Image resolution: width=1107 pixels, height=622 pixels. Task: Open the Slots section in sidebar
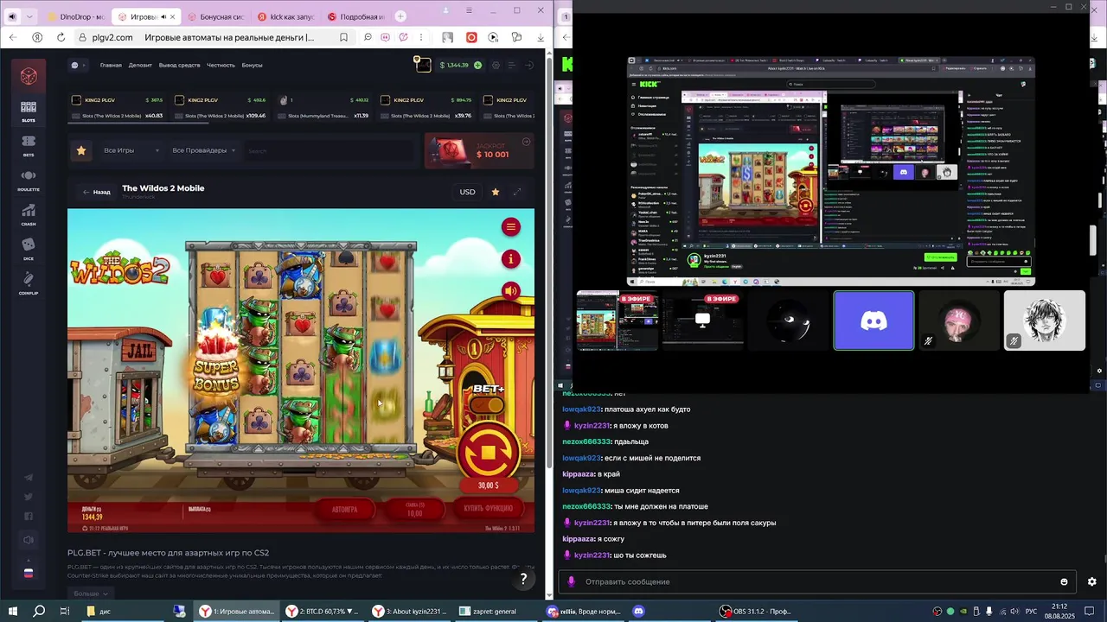[x=29, y=111]
